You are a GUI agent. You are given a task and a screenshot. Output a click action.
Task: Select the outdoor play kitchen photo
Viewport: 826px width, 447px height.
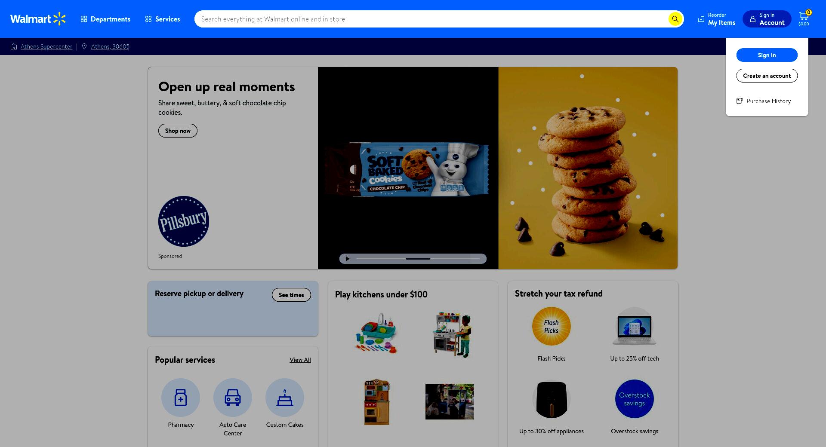[450, 401]
